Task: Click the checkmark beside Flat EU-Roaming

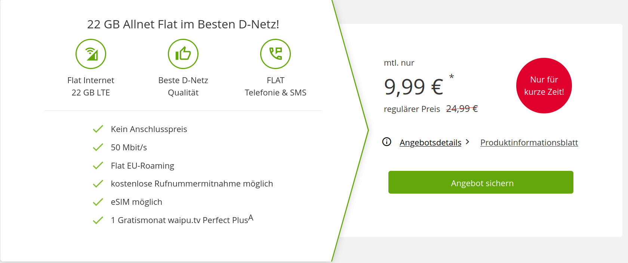Action: coord(98,165)
